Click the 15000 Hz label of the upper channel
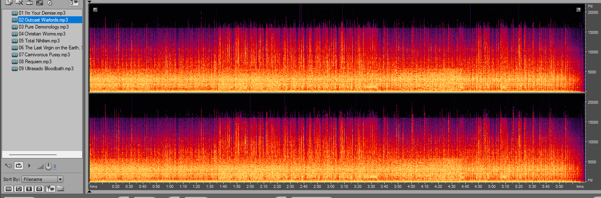This screenshot has height=198, width=601. [x=593, y=32]
